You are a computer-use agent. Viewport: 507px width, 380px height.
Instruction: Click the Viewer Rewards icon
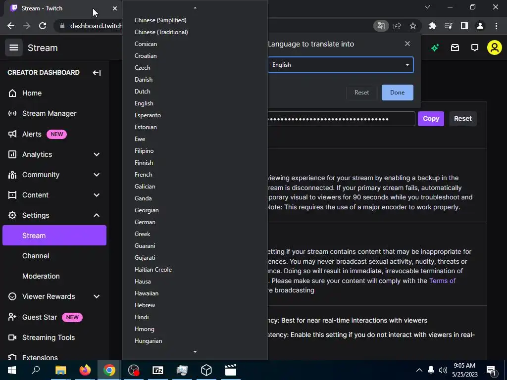[x=12, y=297]
